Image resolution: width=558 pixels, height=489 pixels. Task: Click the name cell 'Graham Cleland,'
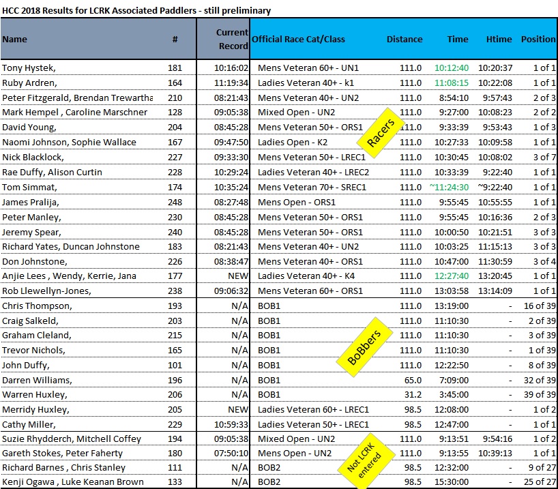37,335
